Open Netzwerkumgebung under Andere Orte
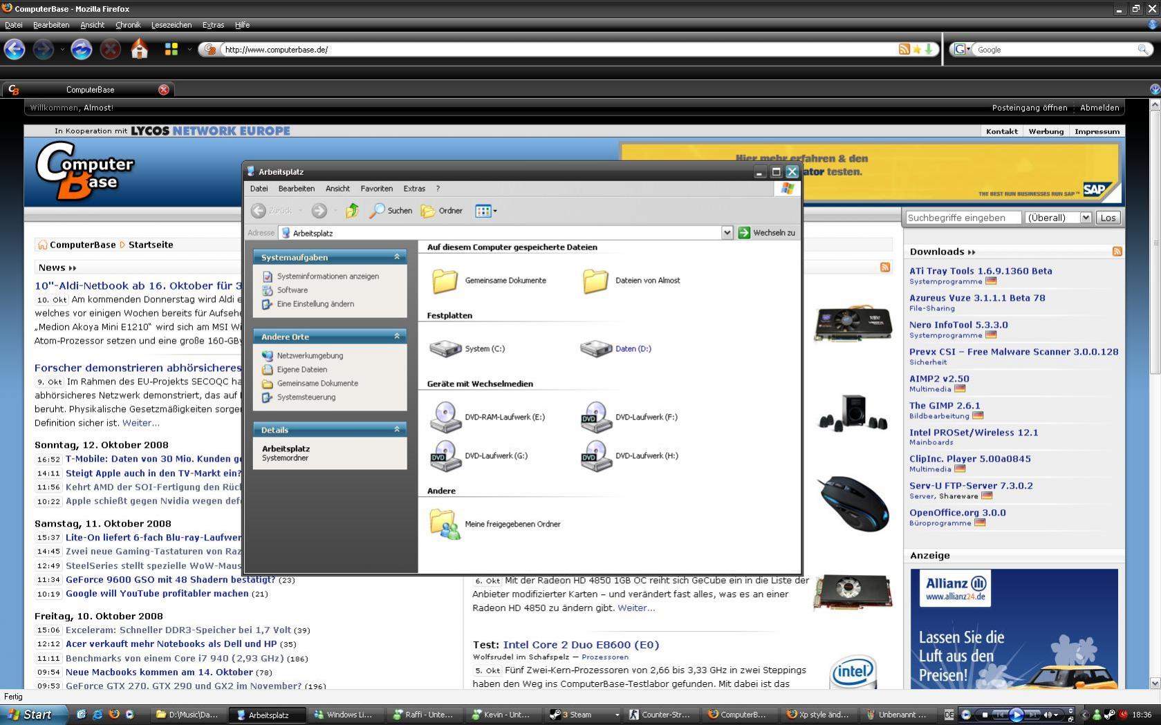Image resolution: width=1161 pixels, height=725 pixels. pos(310,356)
